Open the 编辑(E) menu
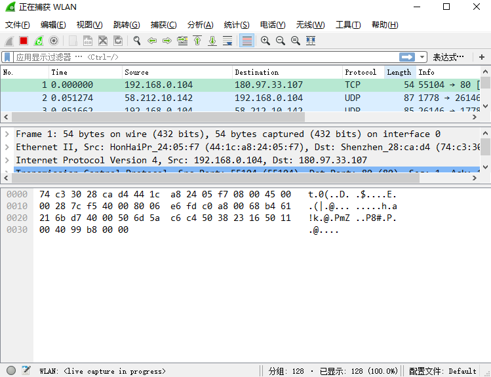The image size is (491, 377). click(53, 25)
